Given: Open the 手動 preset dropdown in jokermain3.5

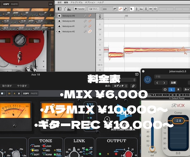Looking at the screenshot, I should click(x=172, y=76).
